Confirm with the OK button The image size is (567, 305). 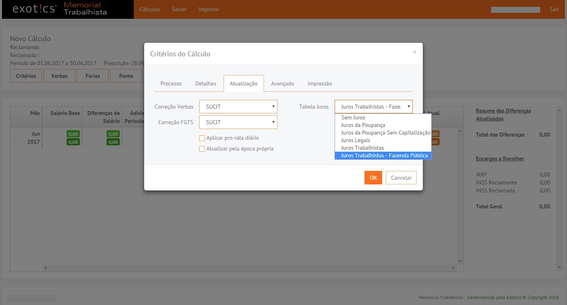tap(373, 178)
